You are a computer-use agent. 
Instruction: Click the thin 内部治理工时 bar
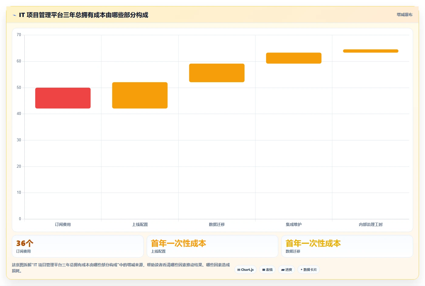(371, 51)
